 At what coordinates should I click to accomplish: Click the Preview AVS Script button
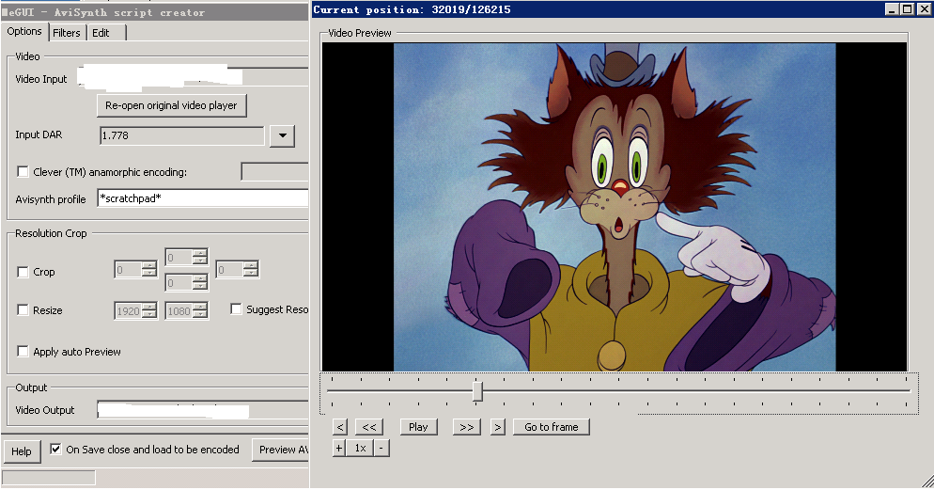pos(281,450)
